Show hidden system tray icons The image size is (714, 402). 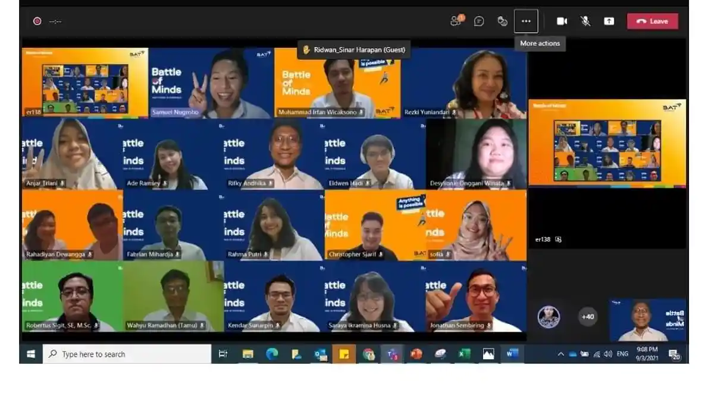pyautogui.click(x=560, y=354)
